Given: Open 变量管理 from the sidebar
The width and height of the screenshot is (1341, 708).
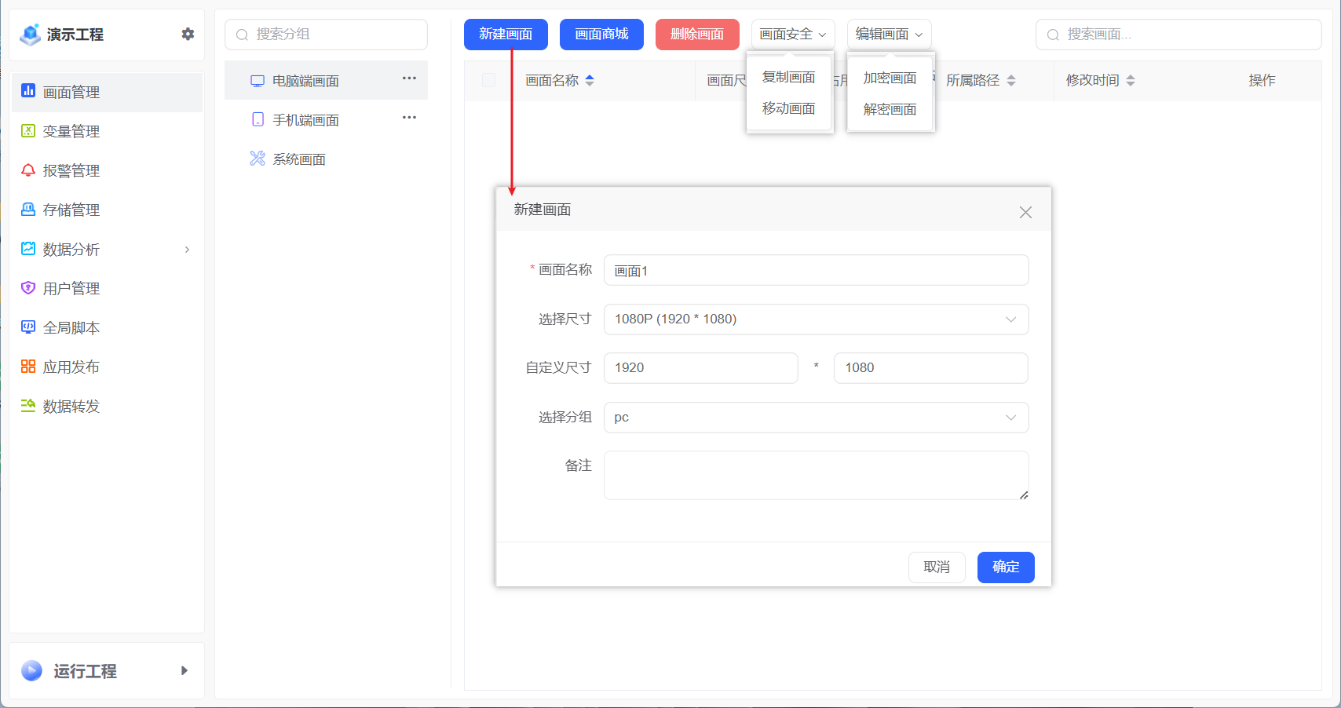Looking at the screenshot, I should [x=28, y=131].
